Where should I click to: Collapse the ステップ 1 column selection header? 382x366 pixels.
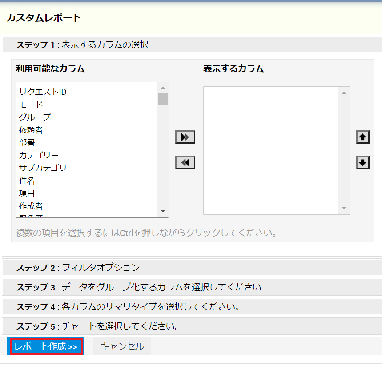[82, 45]
